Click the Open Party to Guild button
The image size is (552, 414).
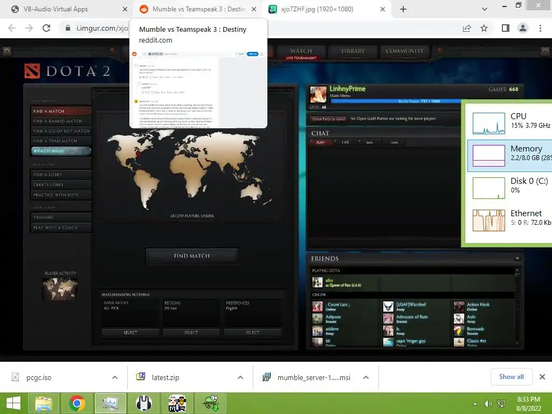328,119
